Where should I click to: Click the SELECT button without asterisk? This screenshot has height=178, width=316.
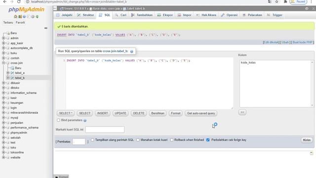(84, 113)
